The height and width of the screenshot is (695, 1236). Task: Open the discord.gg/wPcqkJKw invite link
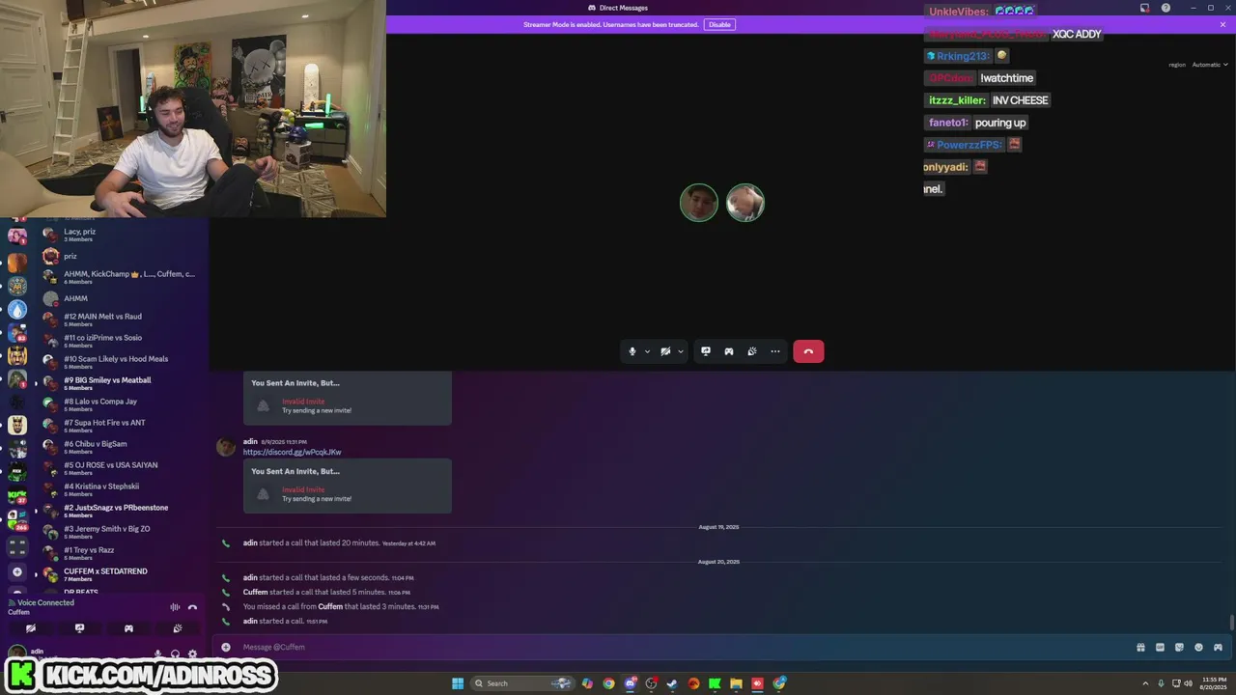(x=292, y=452)
